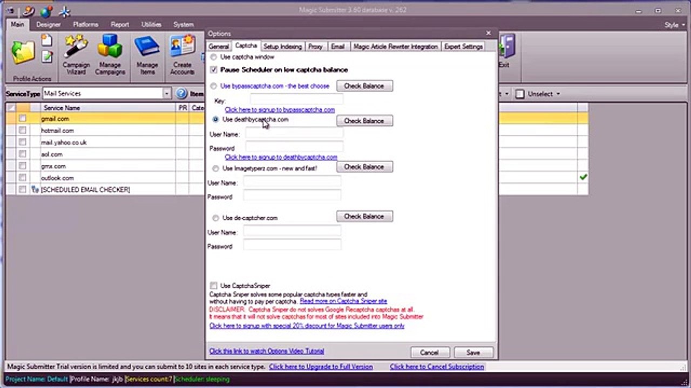This screenshot has height=388, width=691.
Task: Open the Manage Items book icon
Action: [x=147, y=55]
